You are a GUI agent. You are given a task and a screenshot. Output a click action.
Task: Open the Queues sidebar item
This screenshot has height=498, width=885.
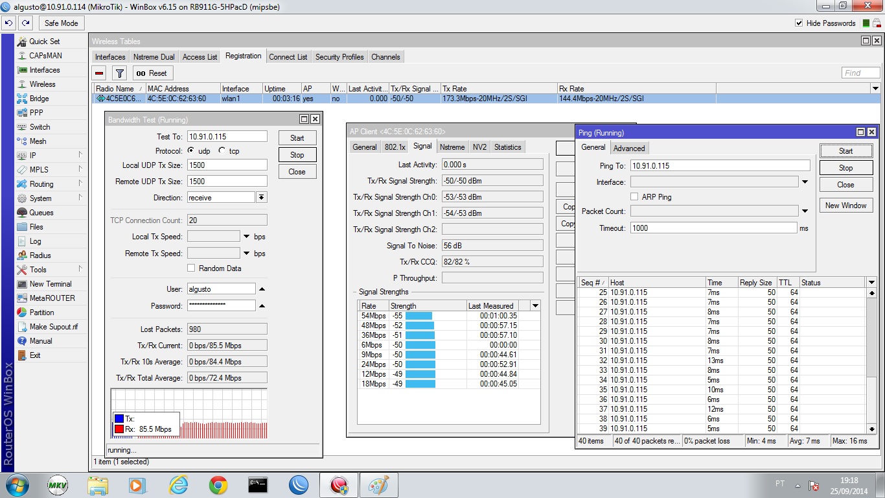[x=41, y=213]
